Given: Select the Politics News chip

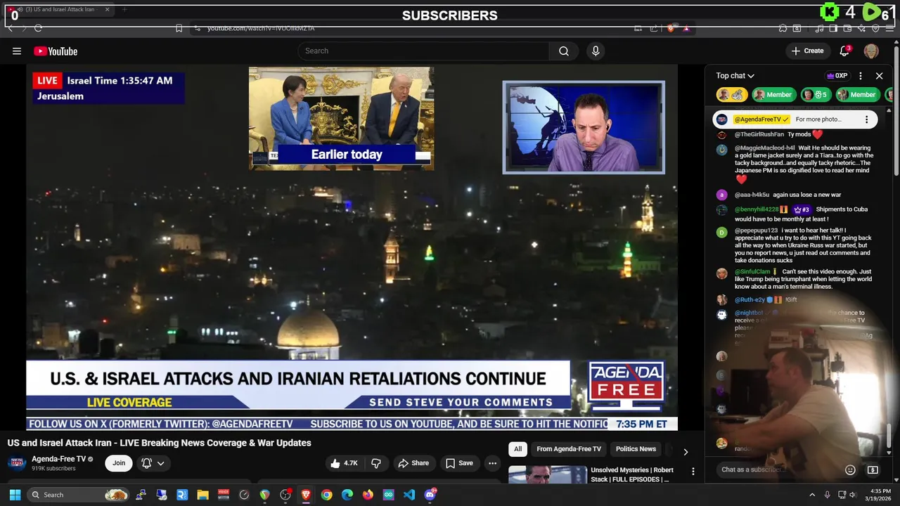Looking at the screenshot, I should [x=636, y=449].
